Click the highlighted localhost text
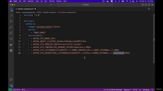 (x=118, y=53)
